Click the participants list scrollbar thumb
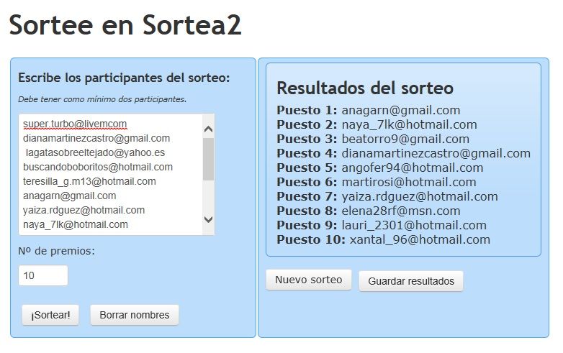This screenshot has height=353, width=563. tap(208, 159)
